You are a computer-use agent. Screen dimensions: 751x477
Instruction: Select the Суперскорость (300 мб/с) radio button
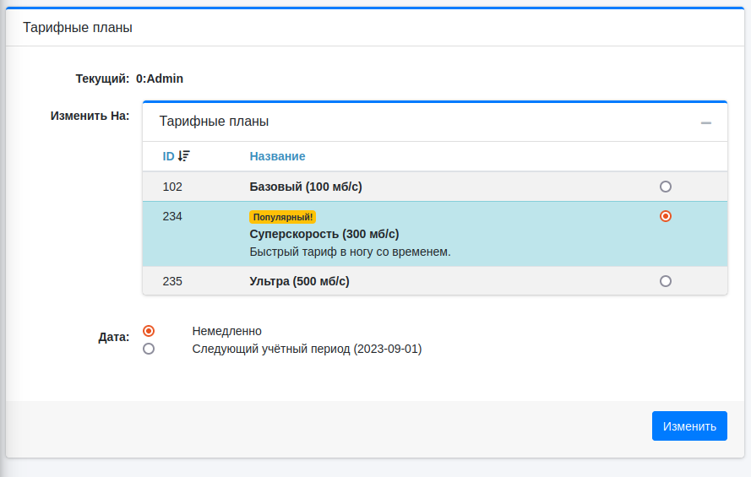click(x=666, y=216)
